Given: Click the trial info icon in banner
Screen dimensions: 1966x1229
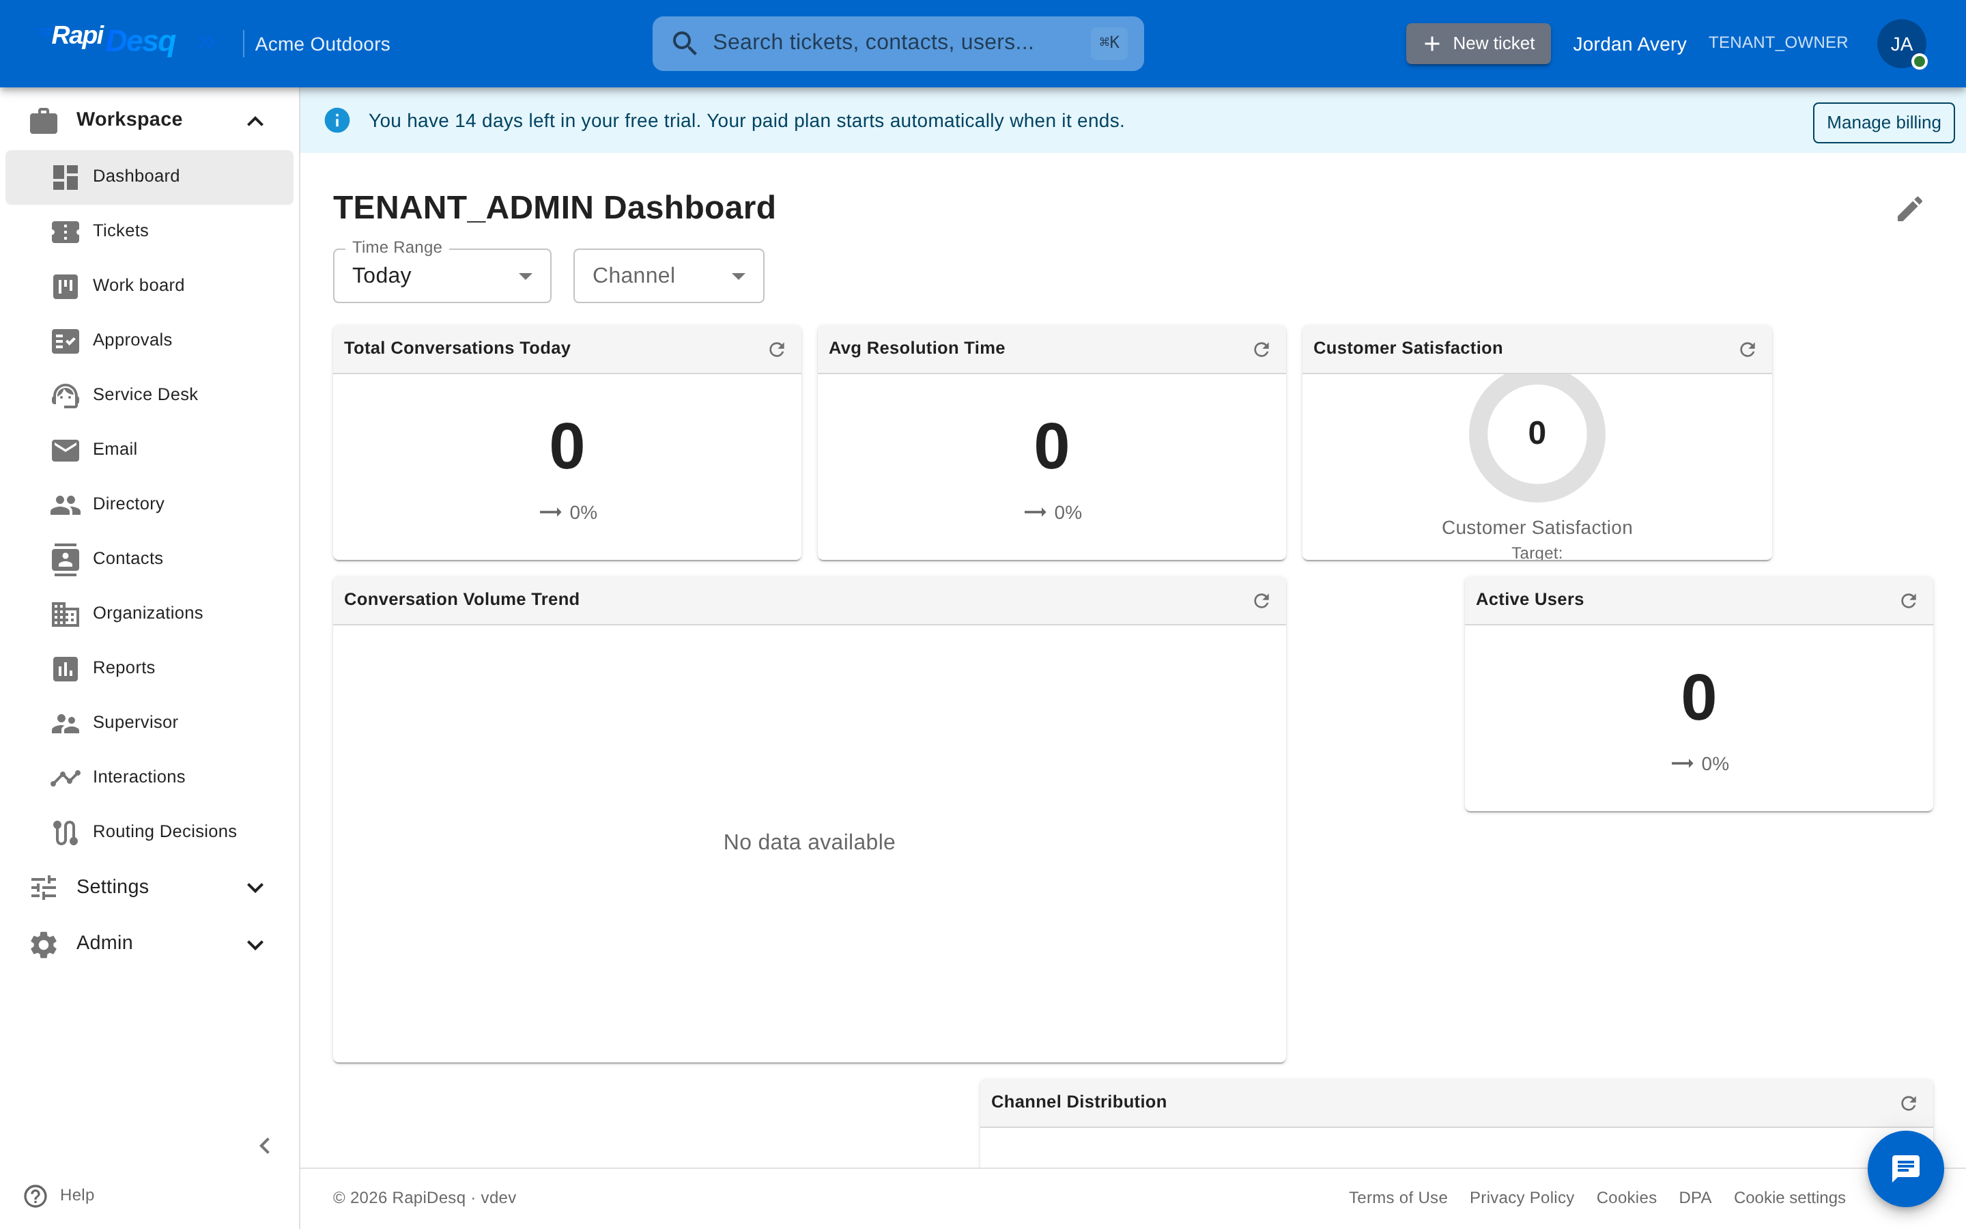Looking at the screenshot, I should 337,120.
